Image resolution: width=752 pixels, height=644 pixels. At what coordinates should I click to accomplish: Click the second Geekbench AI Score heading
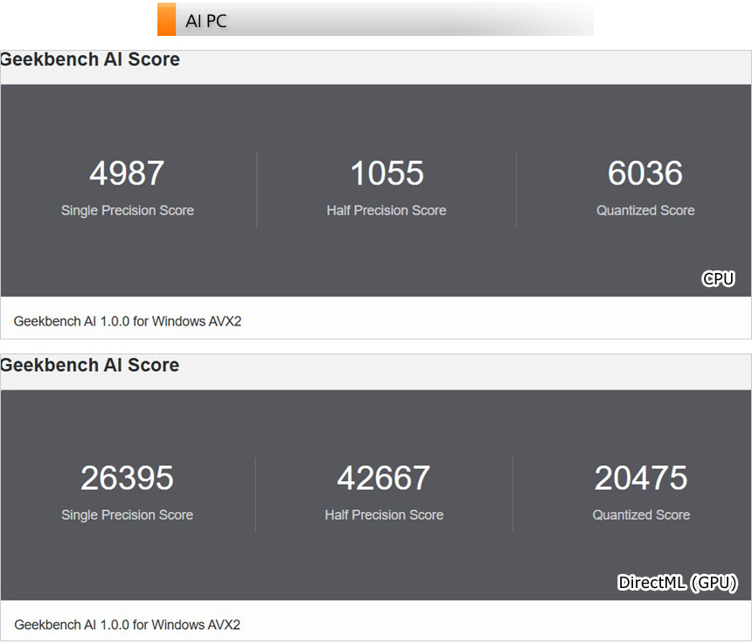[x=90, y=365]
